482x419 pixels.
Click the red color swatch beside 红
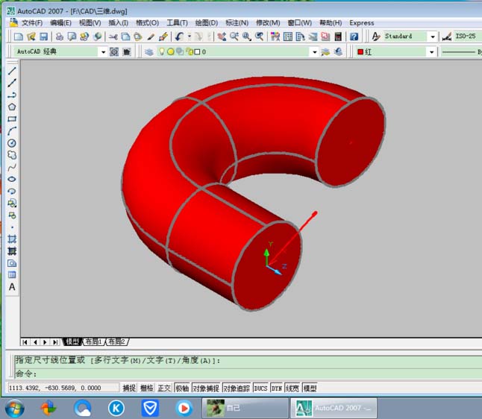(360, 52)
